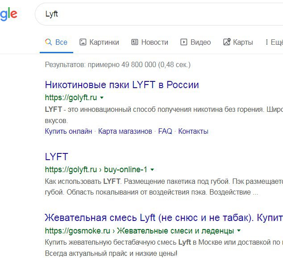
Task: Click the map pin icon beside Карты
Action: point(227,42)
